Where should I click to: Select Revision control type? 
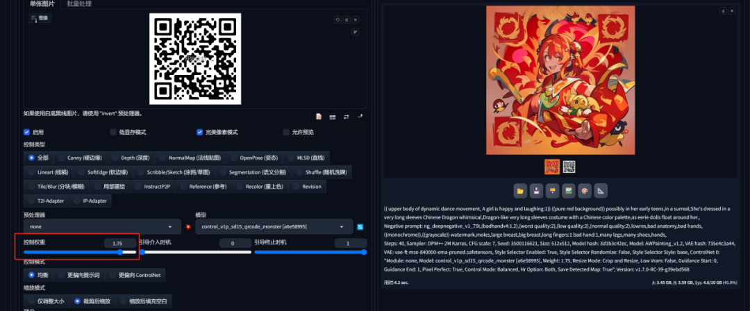[x=307, y=187]
